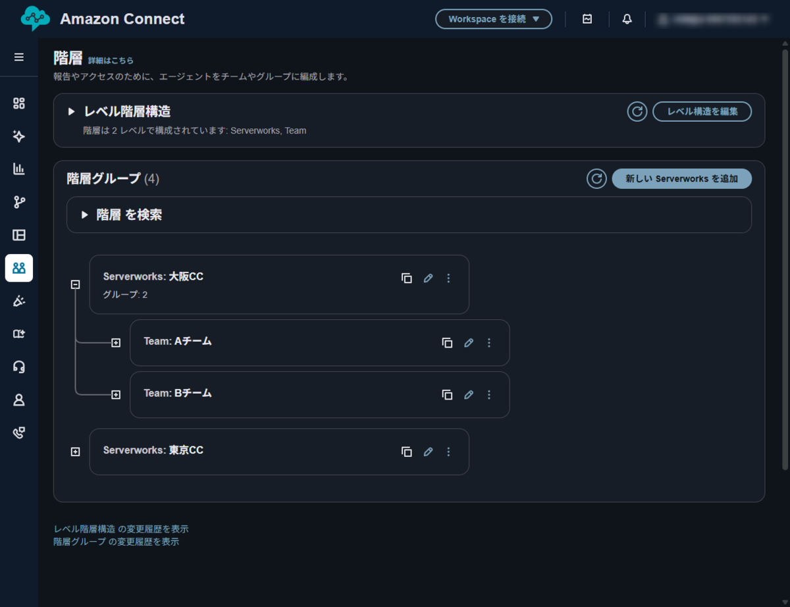790x607 pixels.
Task: Click the 階層 page heading
Action: (68, 58)
